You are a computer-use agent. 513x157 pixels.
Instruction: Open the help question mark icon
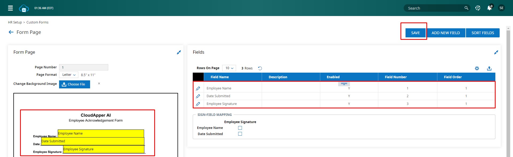point(478,8)
